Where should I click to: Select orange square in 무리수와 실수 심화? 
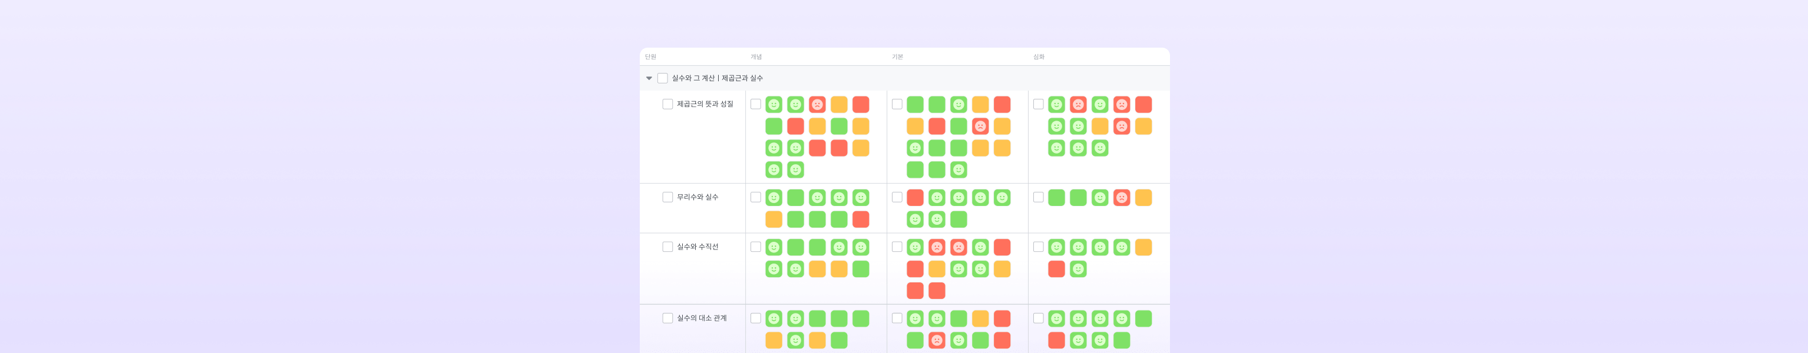point(1143,198)
